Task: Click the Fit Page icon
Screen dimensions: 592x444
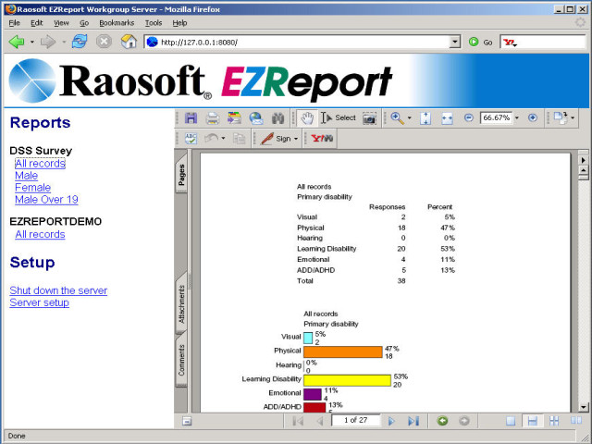Action: (425, 118)
